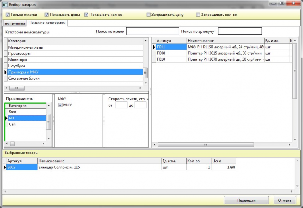This screenshot has height=208, width=303.
Task: Select category Процессоры
Action: [x=75, y=53]
